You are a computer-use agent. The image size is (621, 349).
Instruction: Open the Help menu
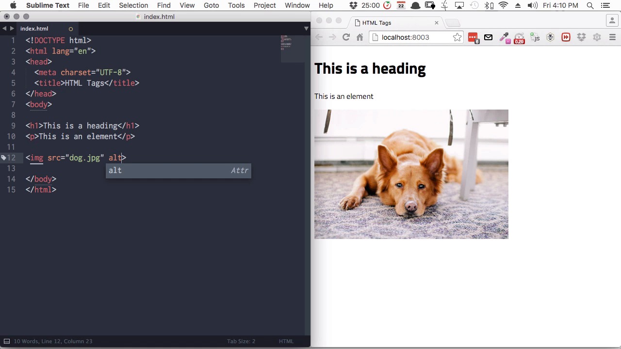pyautogui.click(x=326, y=5)
